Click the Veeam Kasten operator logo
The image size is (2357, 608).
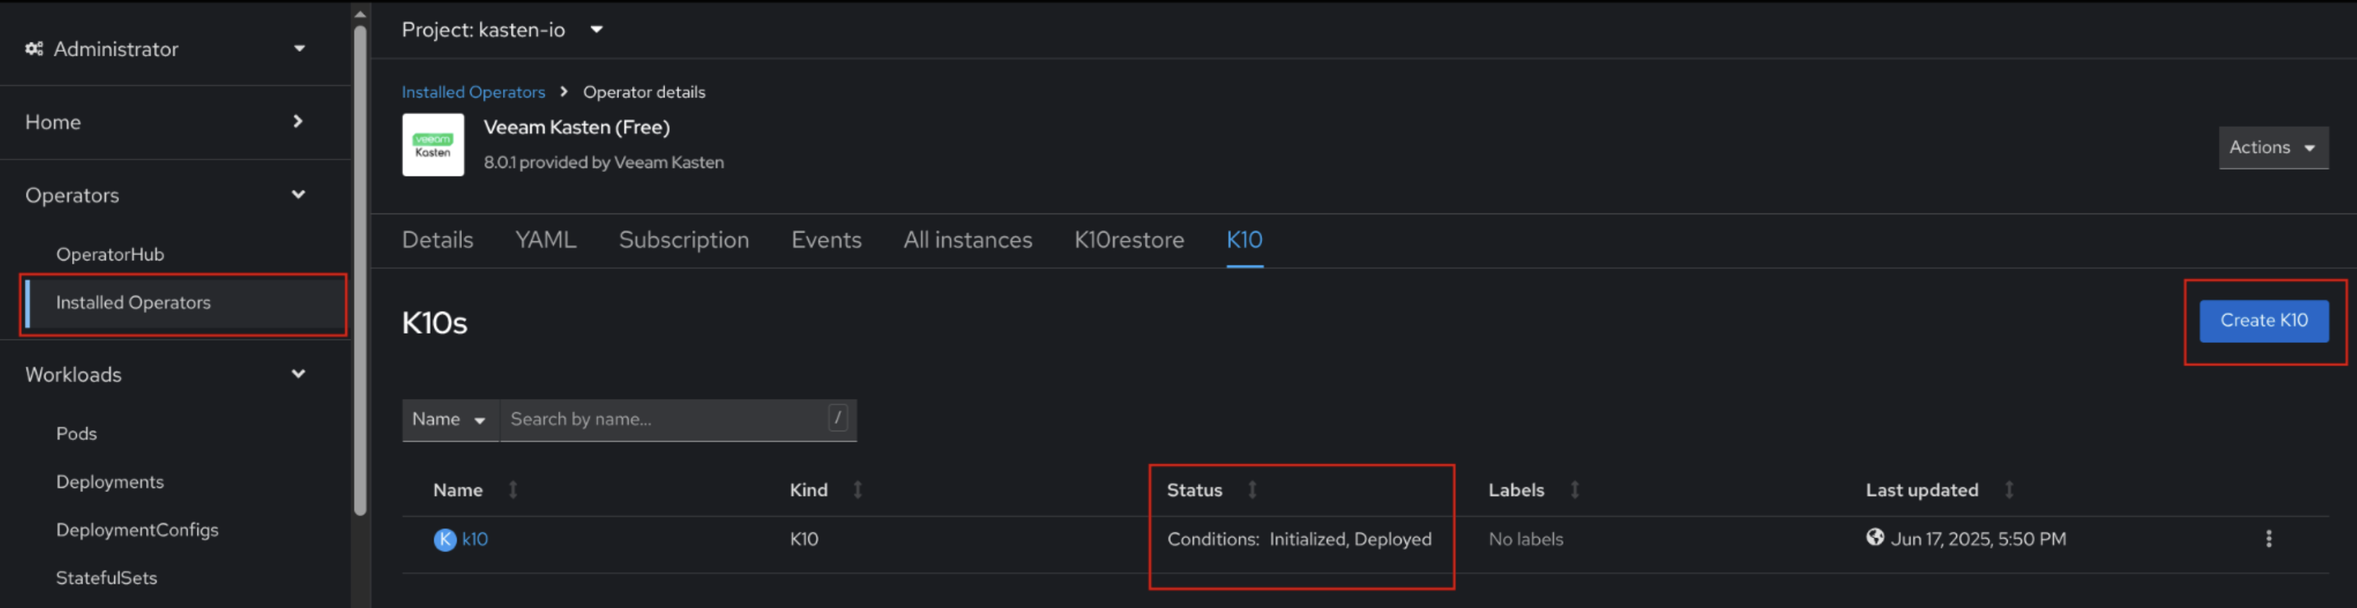point(433,144)
